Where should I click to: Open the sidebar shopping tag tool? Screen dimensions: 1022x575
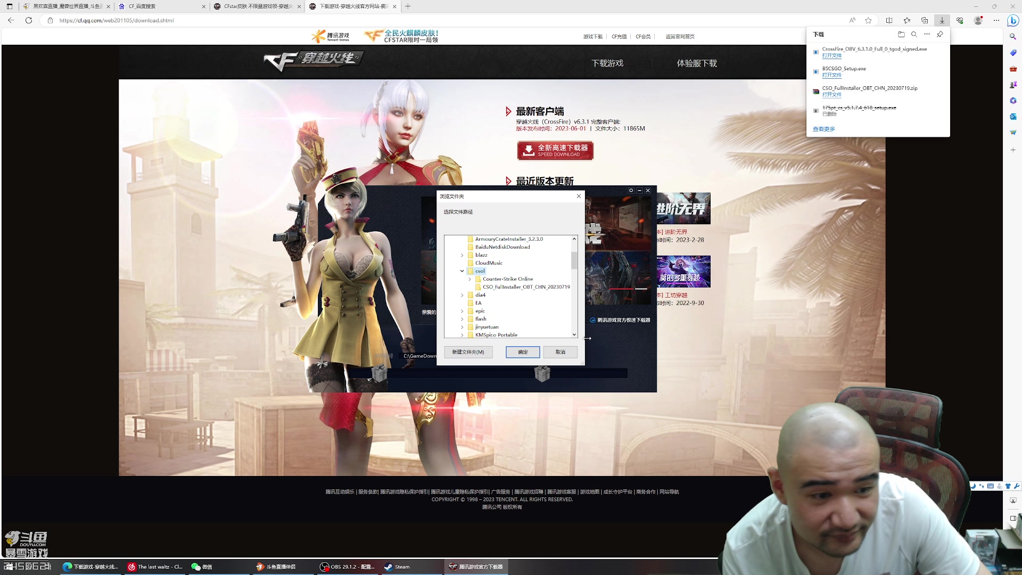pyautogui.click(x=1013, y=53)
